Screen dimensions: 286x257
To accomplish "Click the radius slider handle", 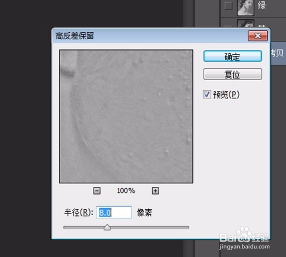I will point(108,227).
